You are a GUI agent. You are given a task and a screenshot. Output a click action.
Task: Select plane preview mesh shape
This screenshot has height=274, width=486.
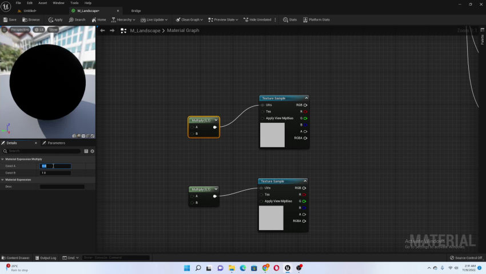[x=83, y=136]
